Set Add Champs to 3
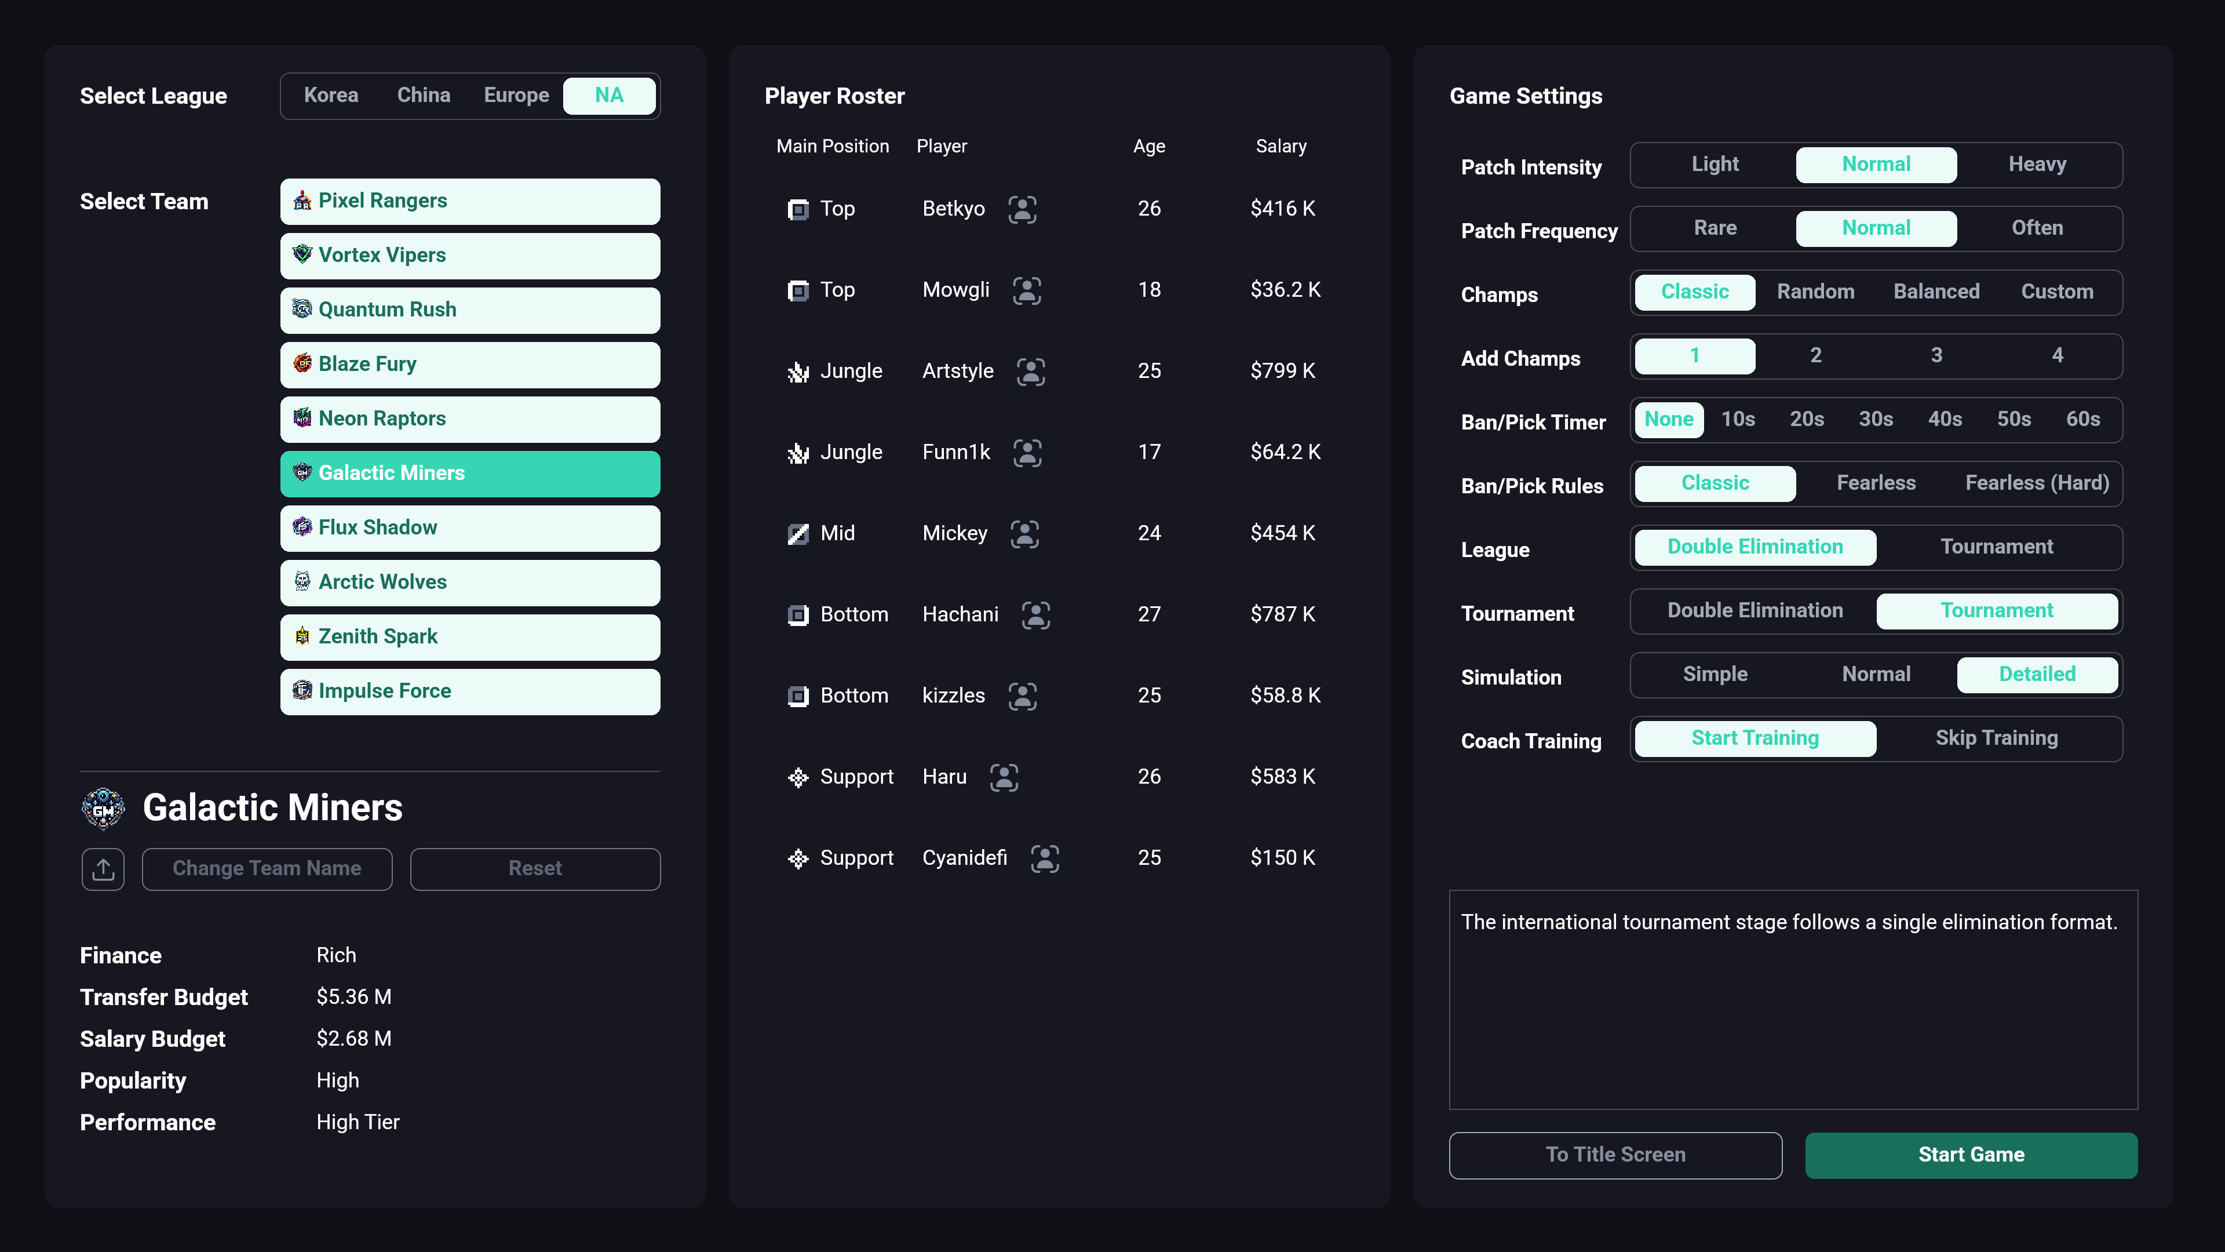This screenshot has width=2225, height=1252. pos(1936,356)
